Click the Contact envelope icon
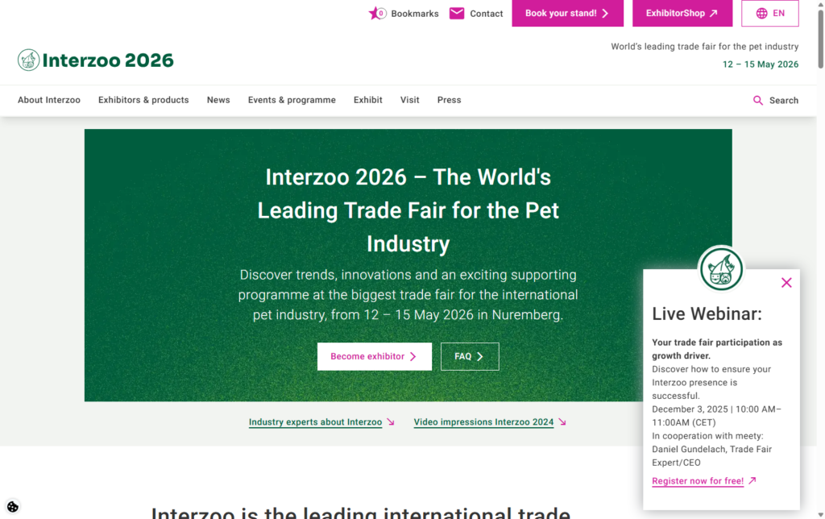825x519 pixels. (457, 14)
